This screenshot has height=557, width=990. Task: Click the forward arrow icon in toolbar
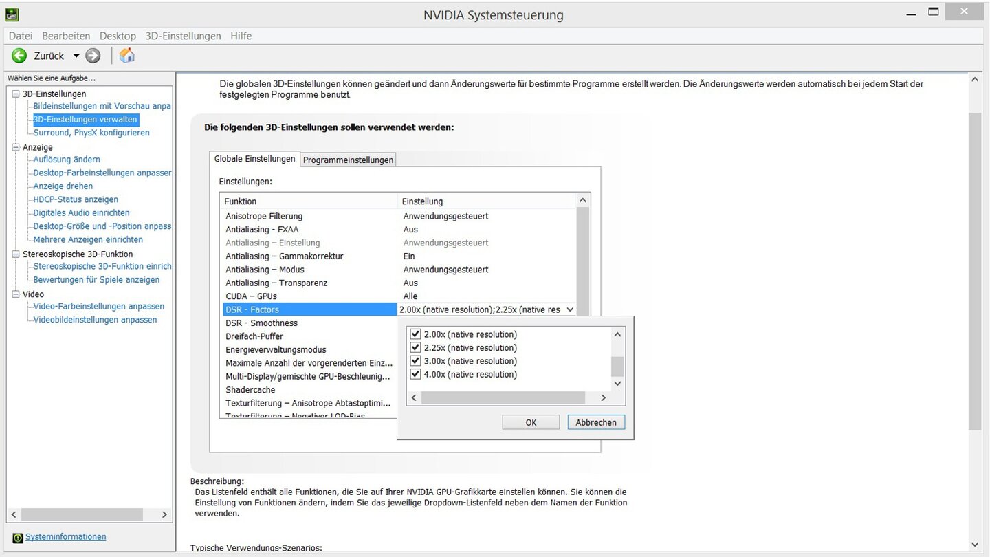(x=93, y=56)
